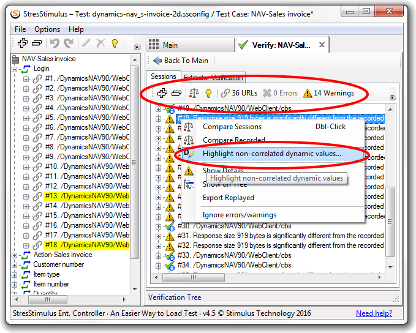
Task: Click the Need help? link
Action: click(x=374, y=313)
